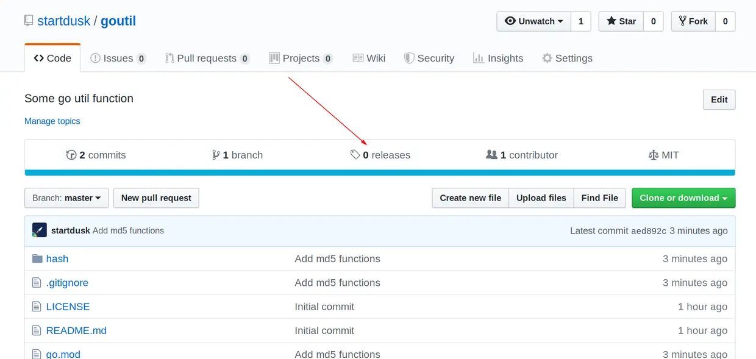View the 2 commits link
756x359 pixels.
pos(96,155)
